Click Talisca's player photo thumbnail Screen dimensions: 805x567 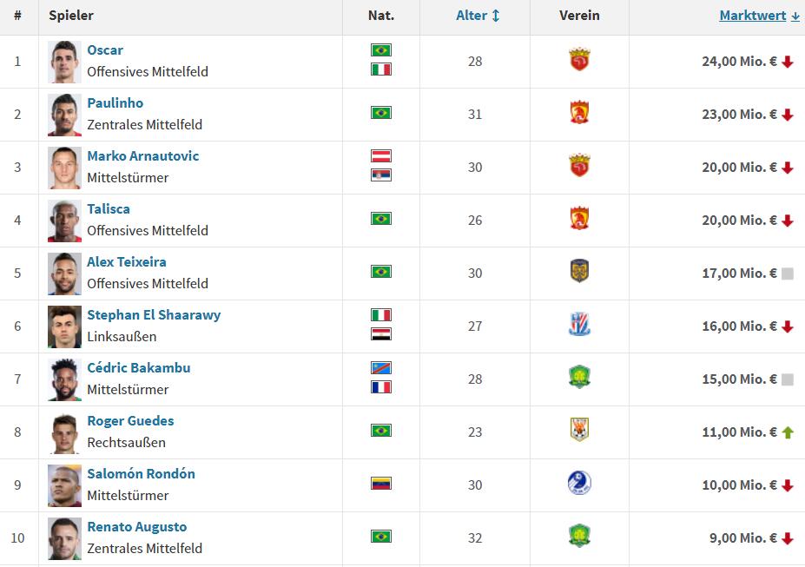(x=64, y=221)
